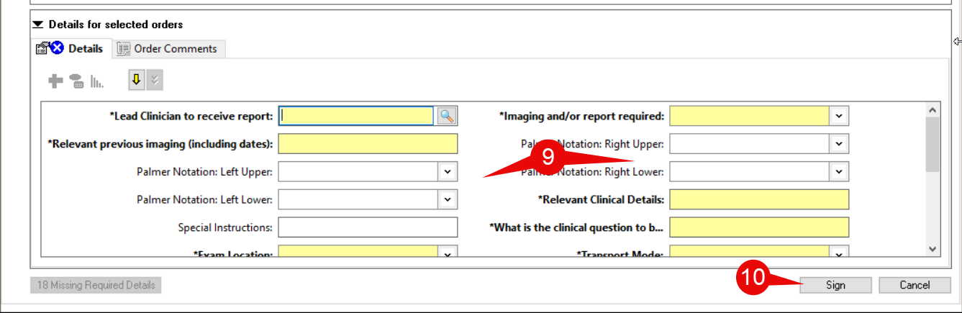Click the gray bar-chart toolbar icon
This screenshot has width=962, height=313.
click(97, 82)
